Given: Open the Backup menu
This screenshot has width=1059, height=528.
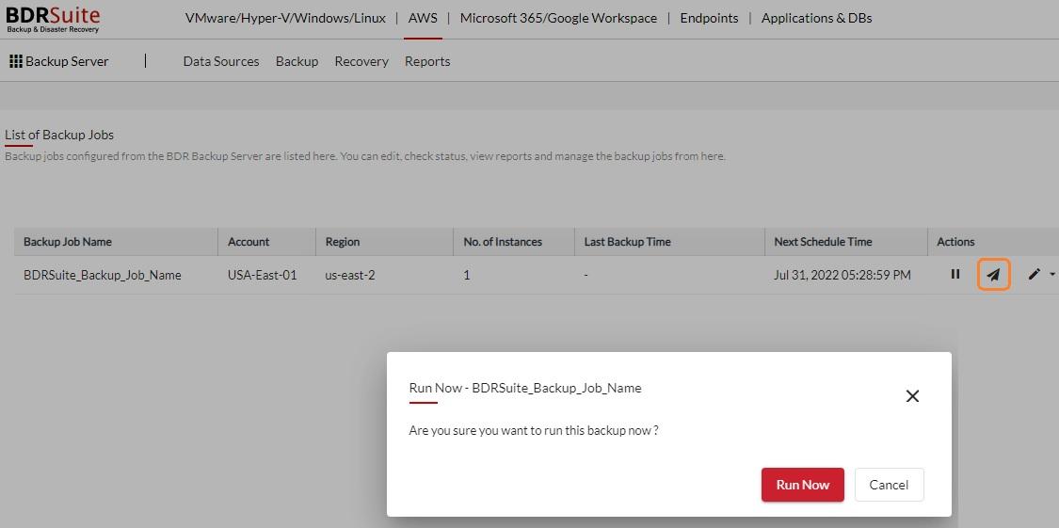Looking at the screenshot, I should [x=297, y=61].
